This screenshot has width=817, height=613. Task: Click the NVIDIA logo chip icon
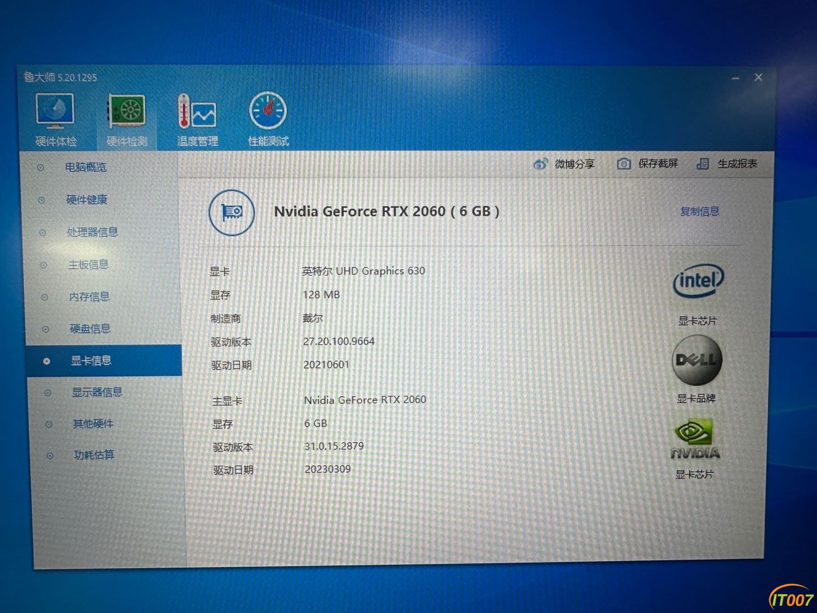(696, 439)
